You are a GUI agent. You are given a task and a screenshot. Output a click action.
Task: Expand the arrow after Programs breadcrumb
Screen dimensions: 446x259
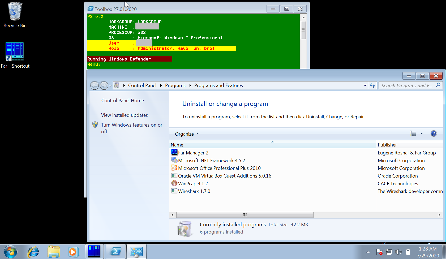pyautogui.click(x=190, y=85)
